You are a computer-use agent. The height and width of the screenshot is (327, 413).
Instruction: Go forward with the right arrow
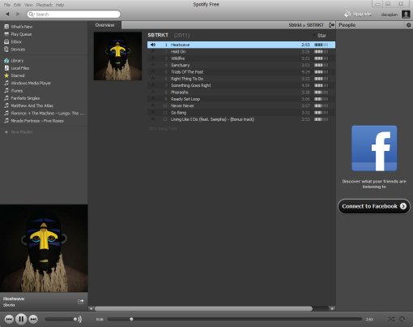coord(18,14)
